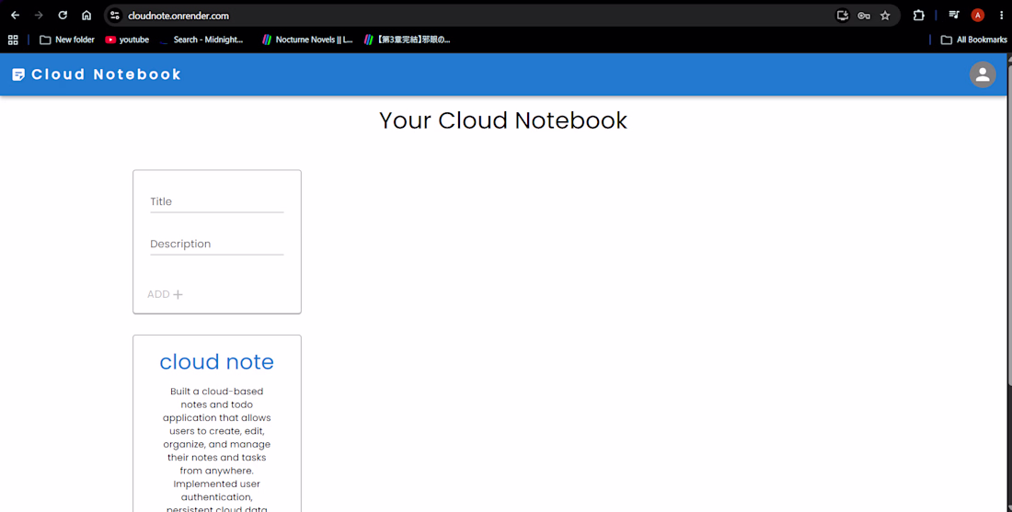Click the install app icon in address bar
This screenshot has height=512, width=1012.
(x=842, y=16)
